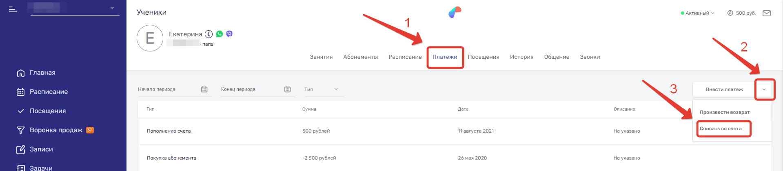Viewport: 783px width, 171px height.
Task: Select Списать со счета menu option
Action: pyautogui.click(x=721, y=129)
